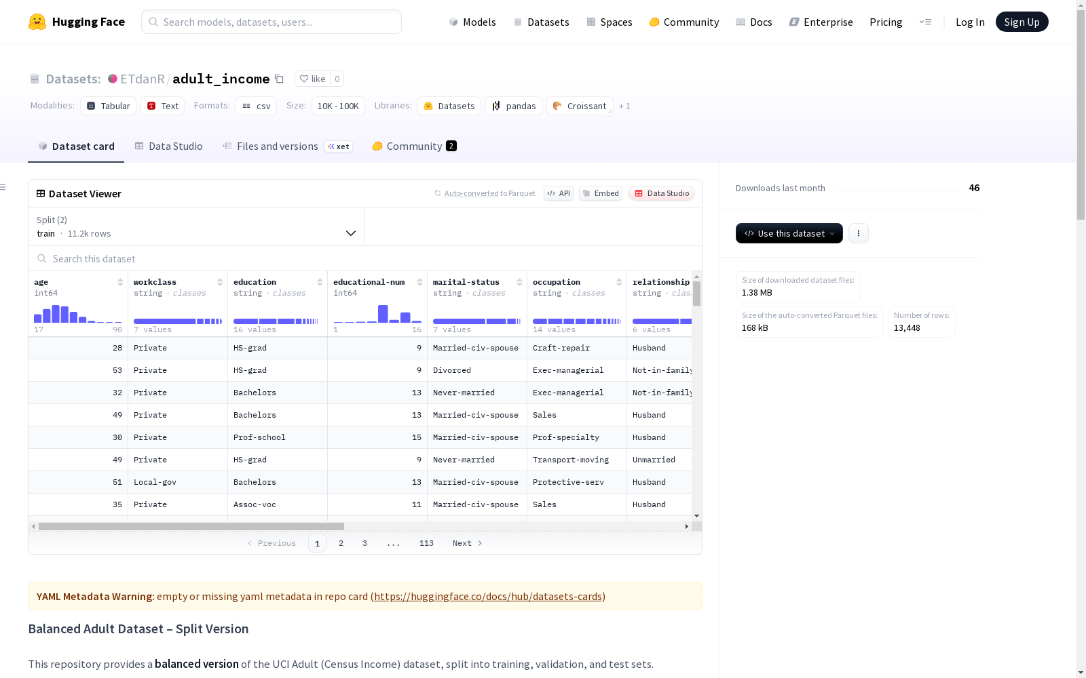Select the Prof-school cell in education column
The width and height of the screenshot is (1086, 678).
click(278, 437)
